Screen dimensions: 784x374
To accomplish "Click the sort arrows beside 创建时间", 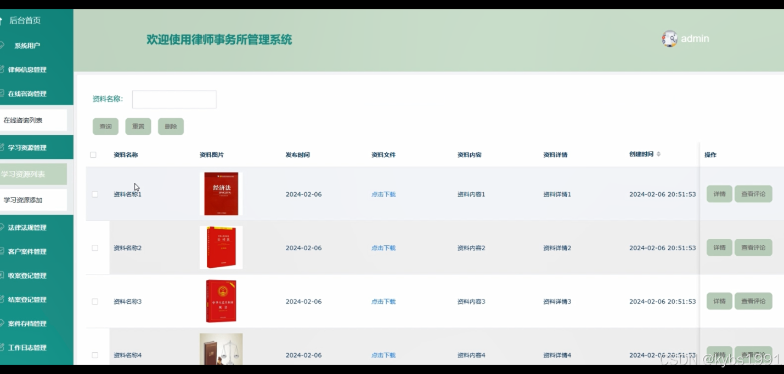I will [658, 154].
